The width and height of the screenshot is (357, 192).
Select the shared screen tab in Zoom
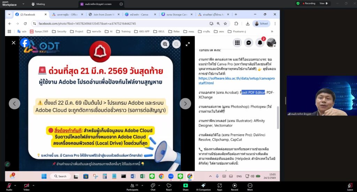98,4
